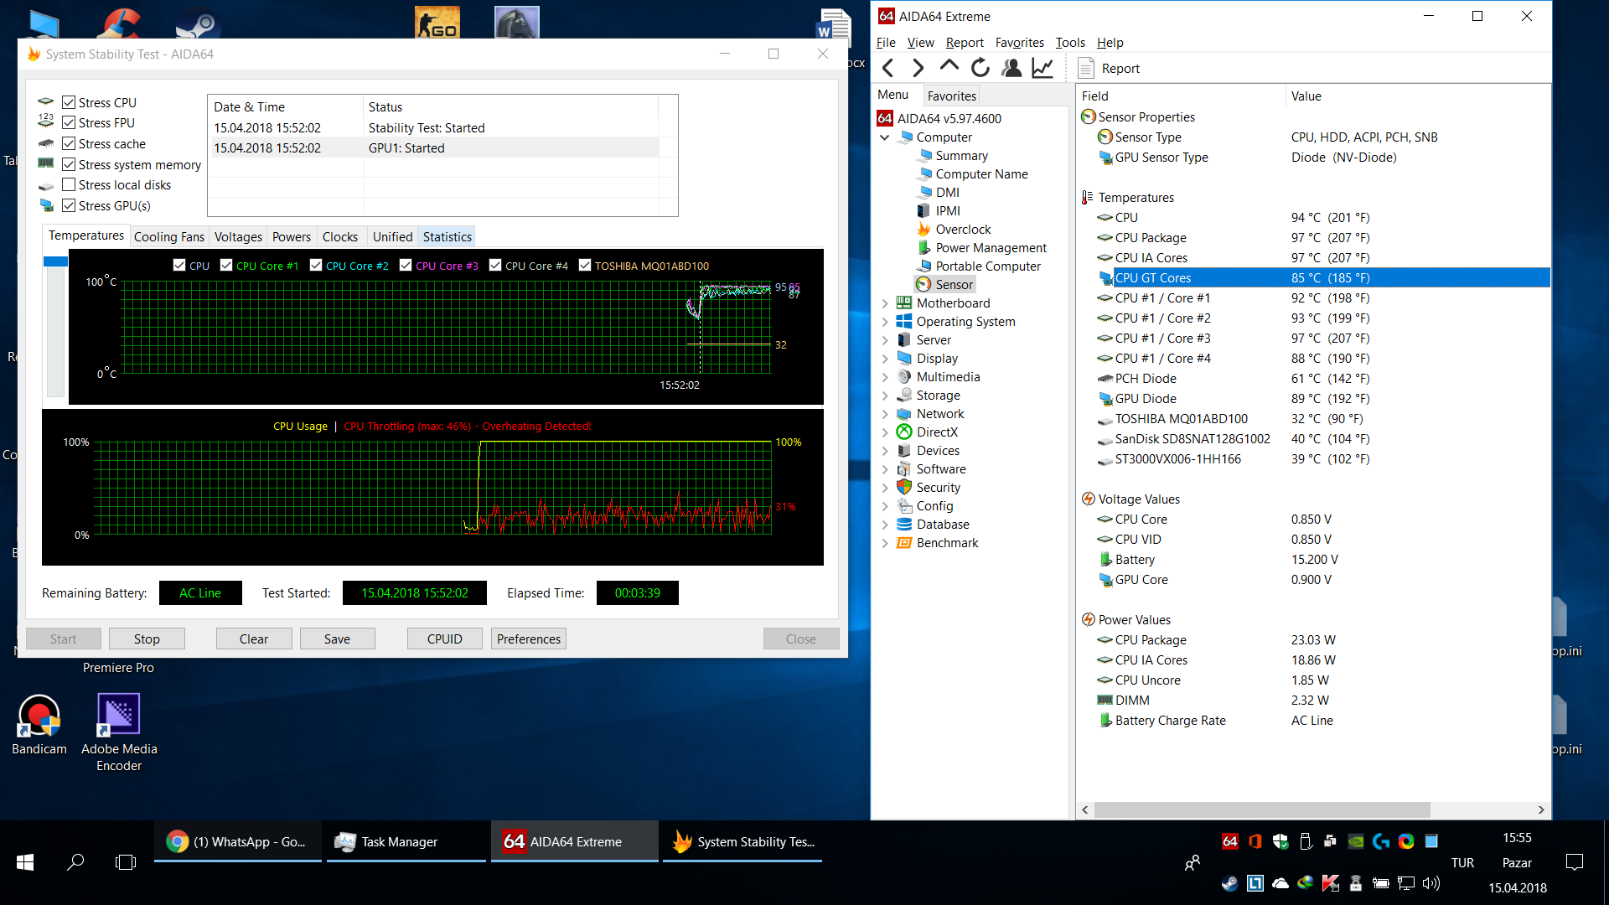The height and width of the screenshot is (905, 1609).
Task: Open Task Manager from the taskbar
Action: point(406,841)
